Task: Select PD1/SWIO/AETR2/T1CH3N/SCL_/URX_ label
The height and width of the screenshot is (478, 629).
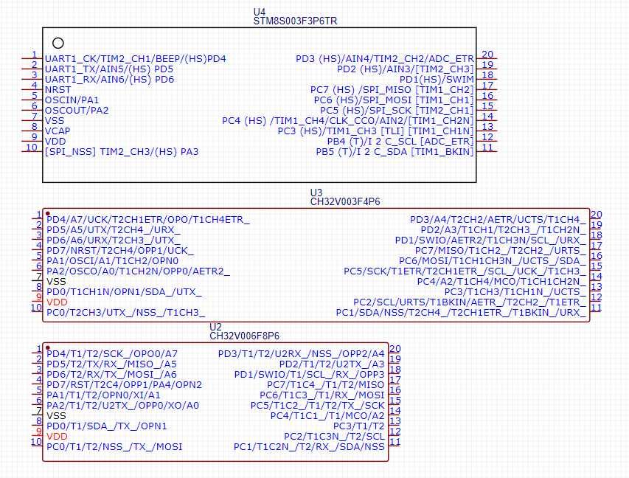Action: click(490, 240)
